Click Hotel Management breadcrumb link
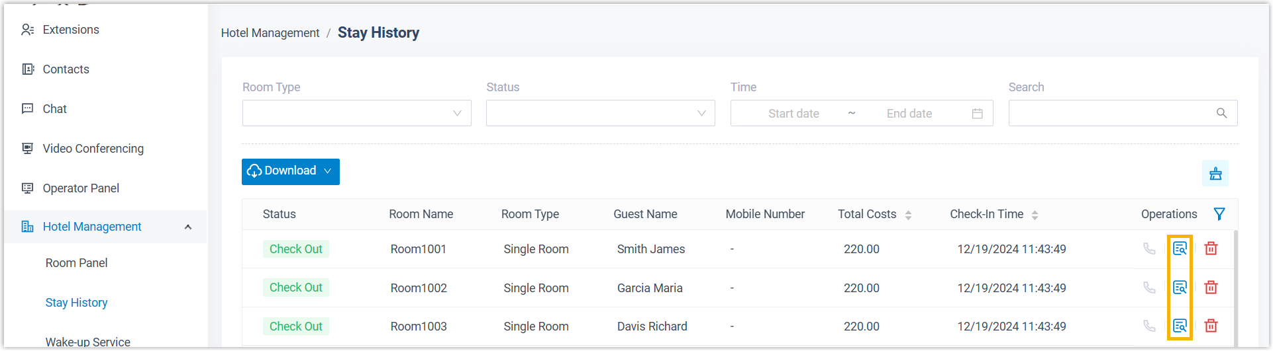This screenshot has height=351, width=1273. (x=270, y=33)
